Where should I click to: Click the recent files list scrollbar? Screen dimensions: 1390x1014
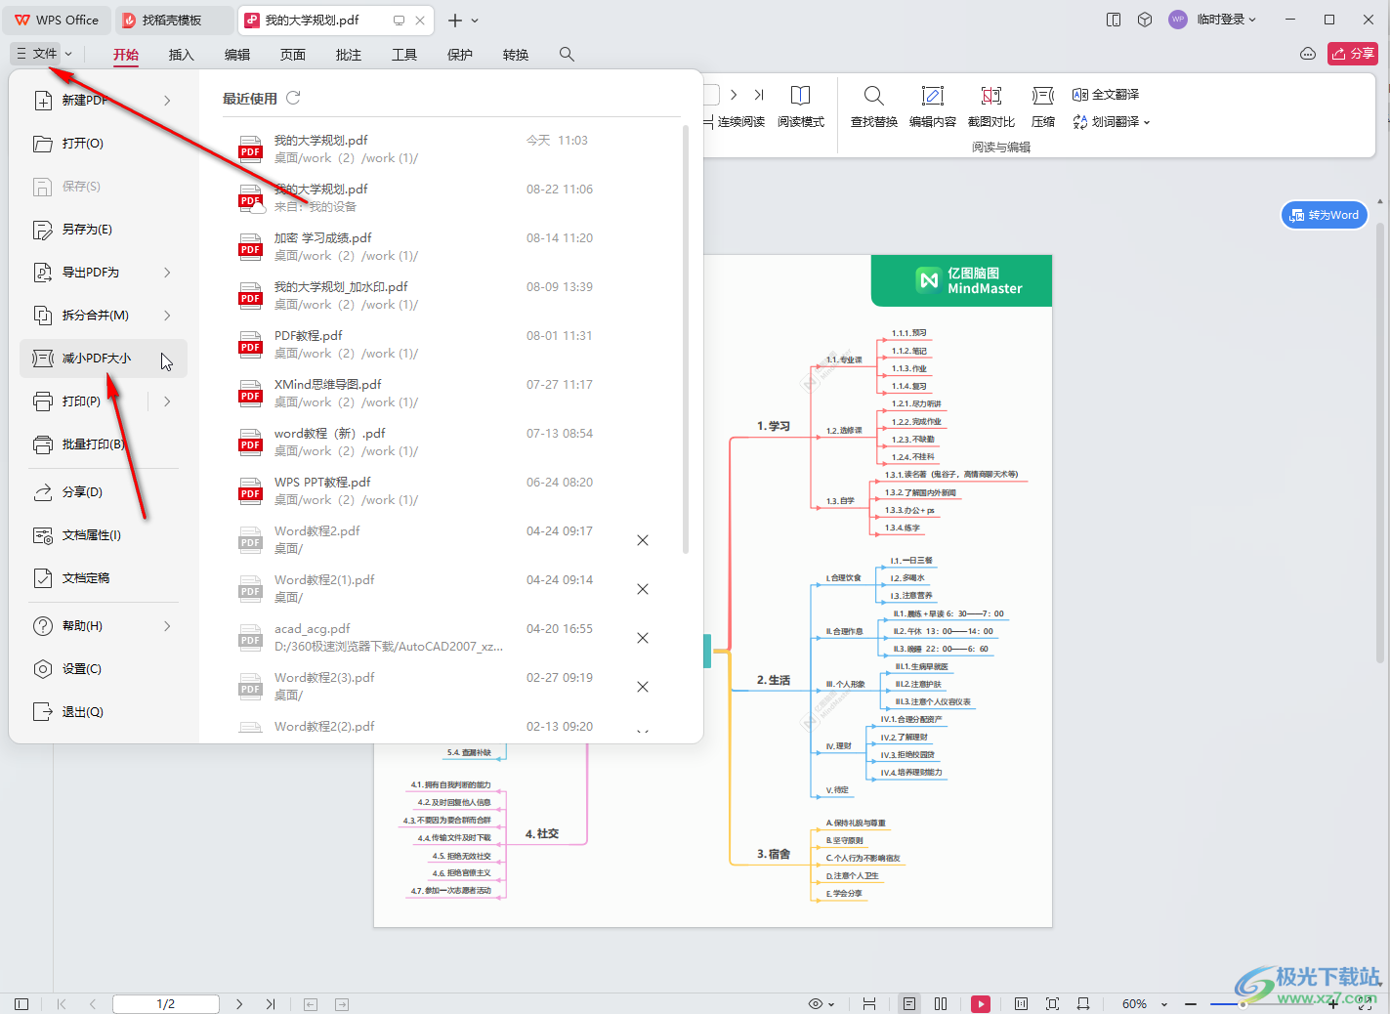(686, 340)
